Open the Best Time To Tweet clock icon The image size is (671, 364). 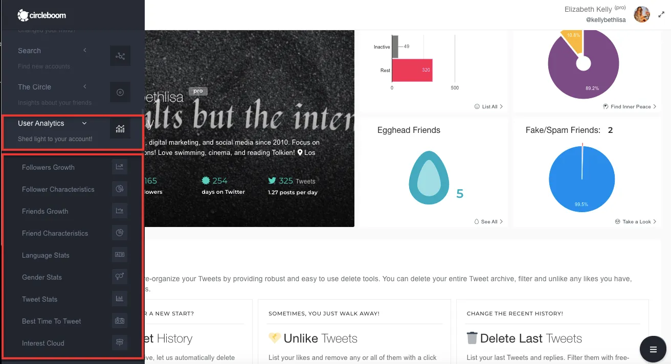coord(120,320)
